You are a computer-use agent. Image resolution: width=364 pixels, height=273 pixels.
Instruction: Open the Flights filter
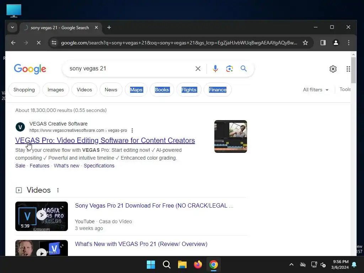coord(189,90)
